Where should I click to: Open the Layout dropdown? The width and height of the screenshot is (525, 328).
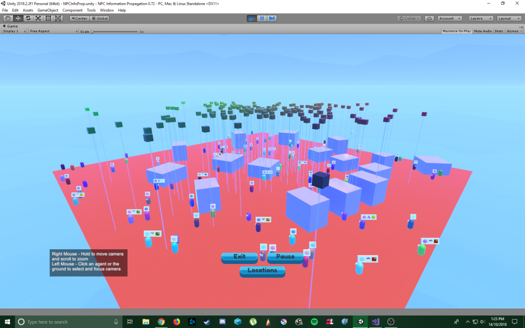point(508,18)
